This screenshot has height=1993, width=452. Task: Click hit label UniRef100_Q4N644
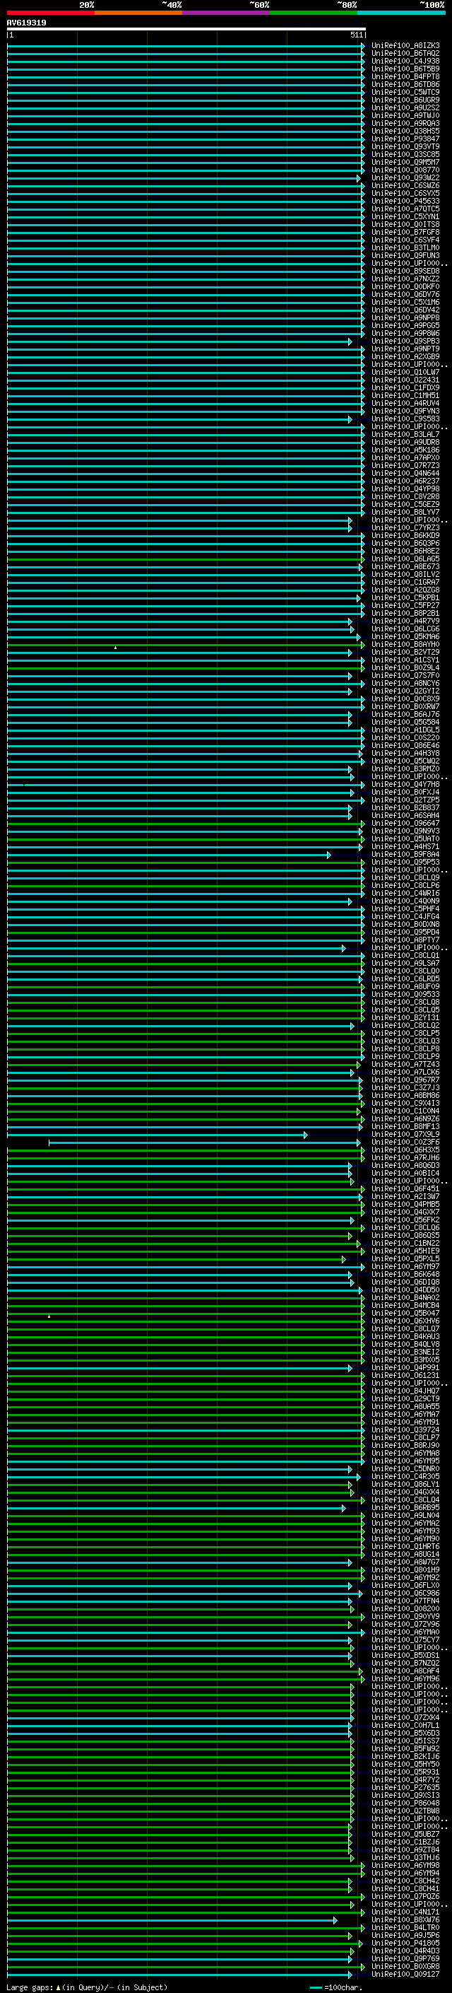pyautogui.click(x=405, y=474)
